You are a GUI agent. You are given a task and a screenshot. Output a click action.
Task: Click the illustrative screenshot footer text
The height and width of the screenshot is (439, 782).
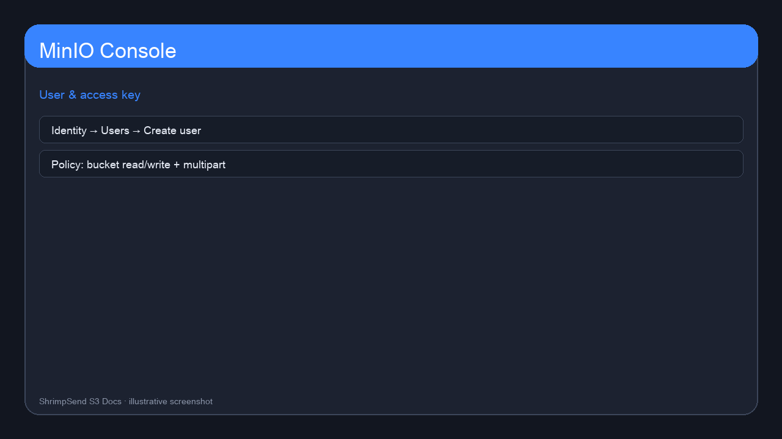coord(170,401)
